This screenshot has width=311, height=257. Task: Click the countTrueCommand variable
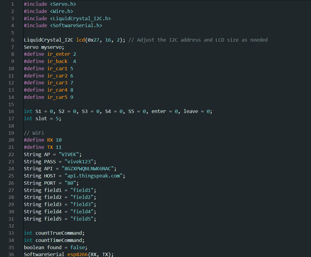click(59, 233)
